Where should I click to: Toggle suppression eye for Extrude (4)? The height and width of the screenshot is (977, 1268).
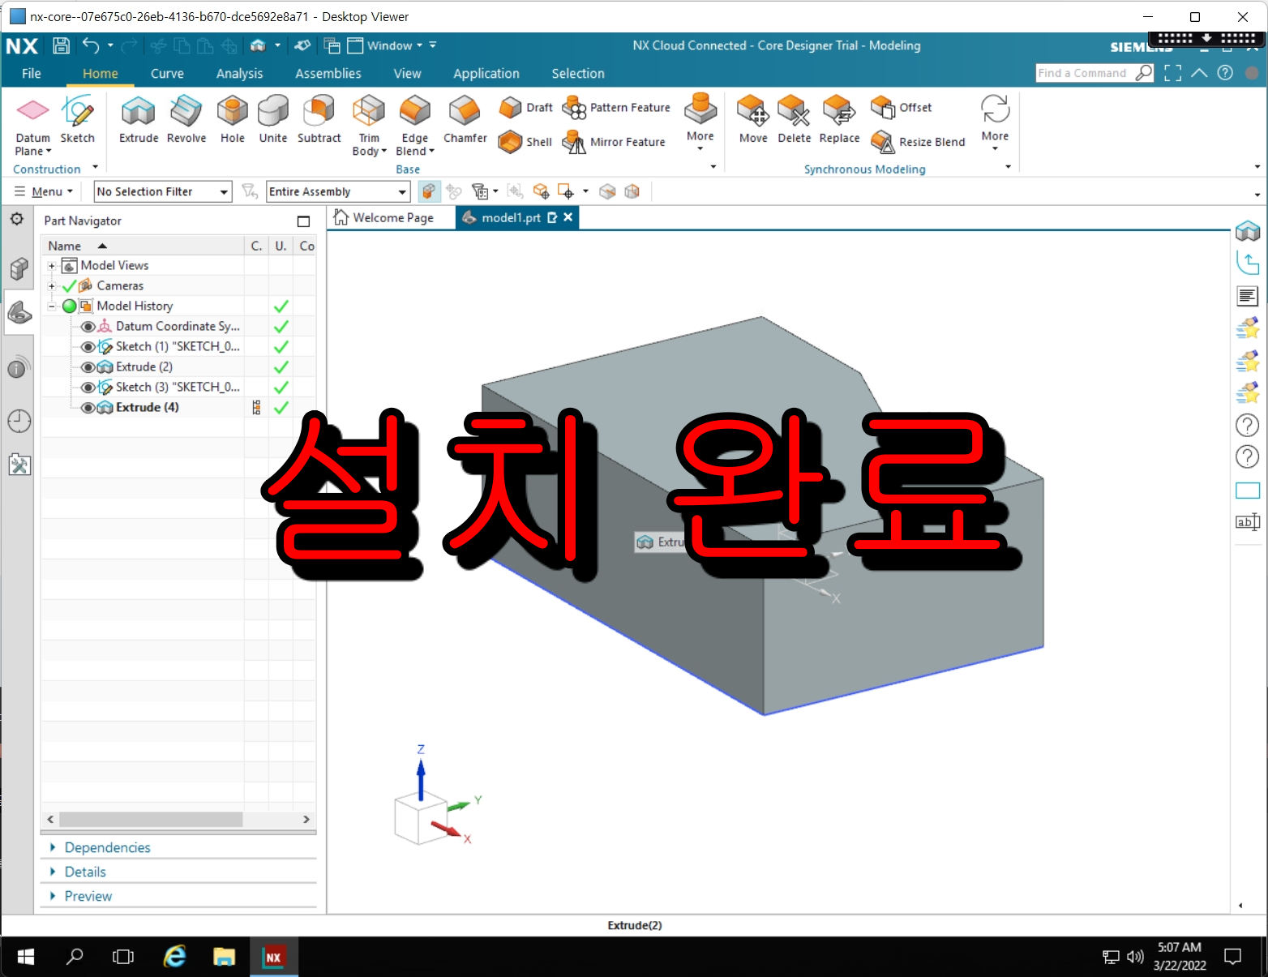tap(88, 407)
